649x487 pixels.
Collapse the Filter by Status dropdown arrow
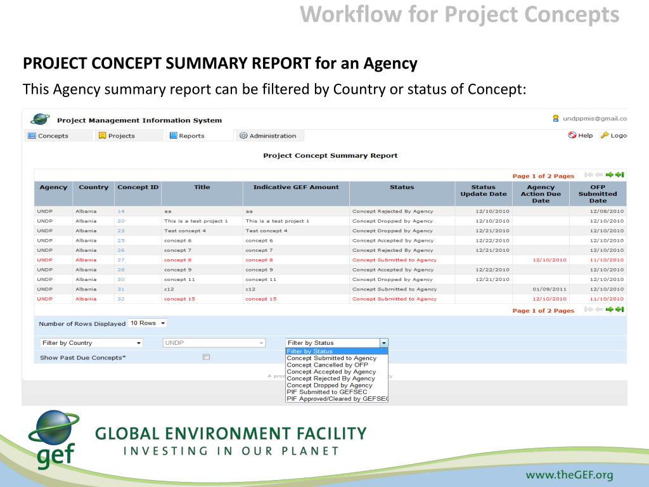coord(384,343)
